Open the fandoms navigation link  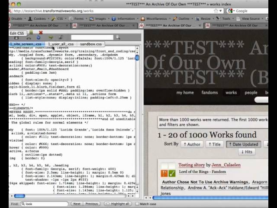point(209,92)
